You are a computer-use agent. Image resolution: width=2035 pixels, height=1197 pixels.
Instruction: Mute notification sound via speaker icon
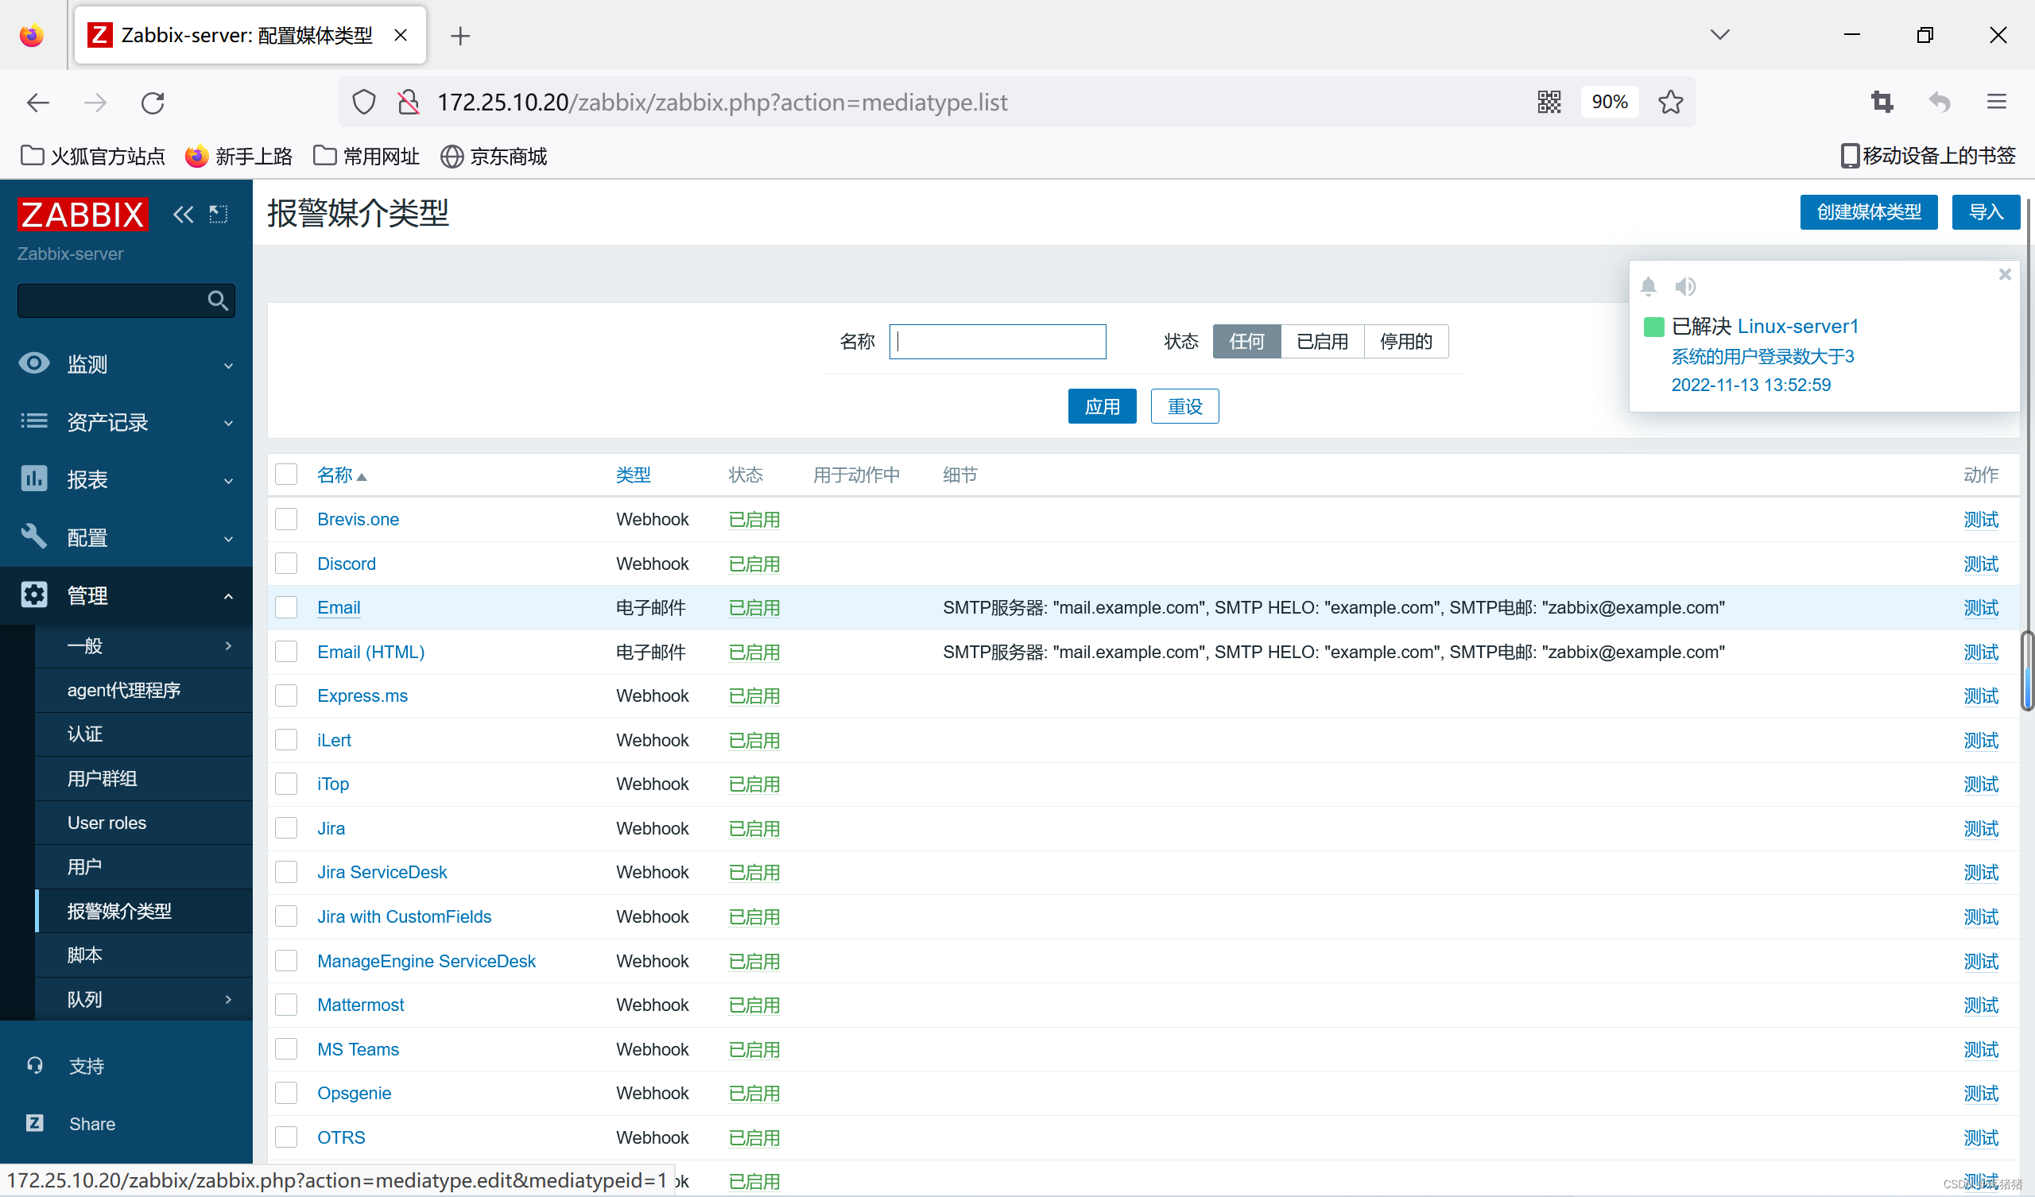point(1684,286)
